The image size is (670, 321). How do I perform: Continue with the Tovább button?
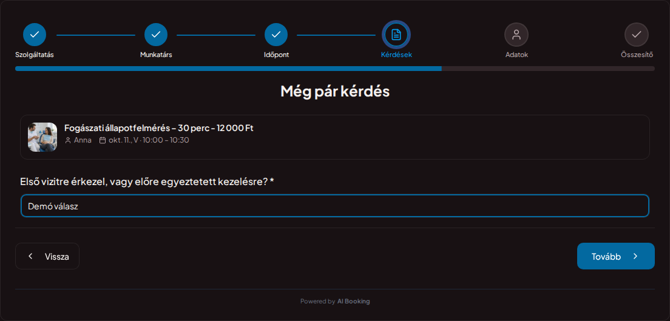point(616,256)
